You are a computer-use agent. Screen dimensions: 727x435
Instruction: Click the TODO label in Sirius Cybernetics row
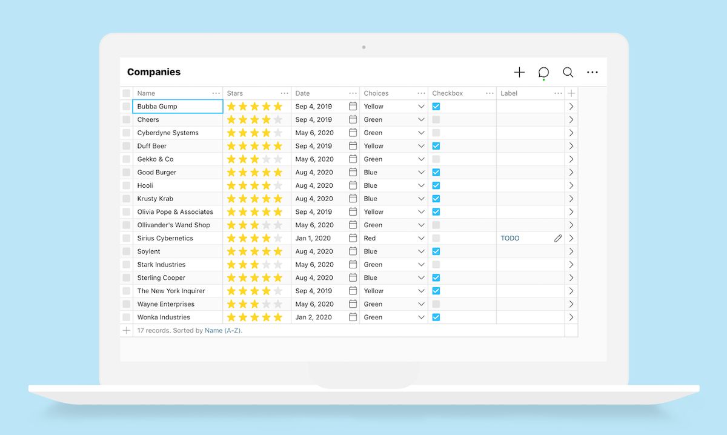tap(510, 238)
